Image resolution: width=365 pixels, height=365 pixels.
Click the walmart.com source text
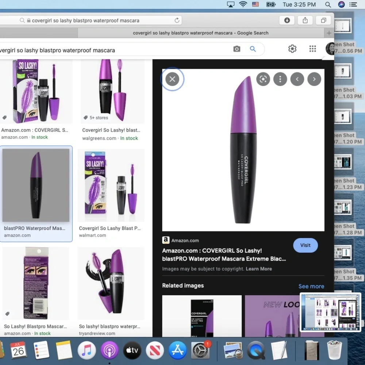92,235
